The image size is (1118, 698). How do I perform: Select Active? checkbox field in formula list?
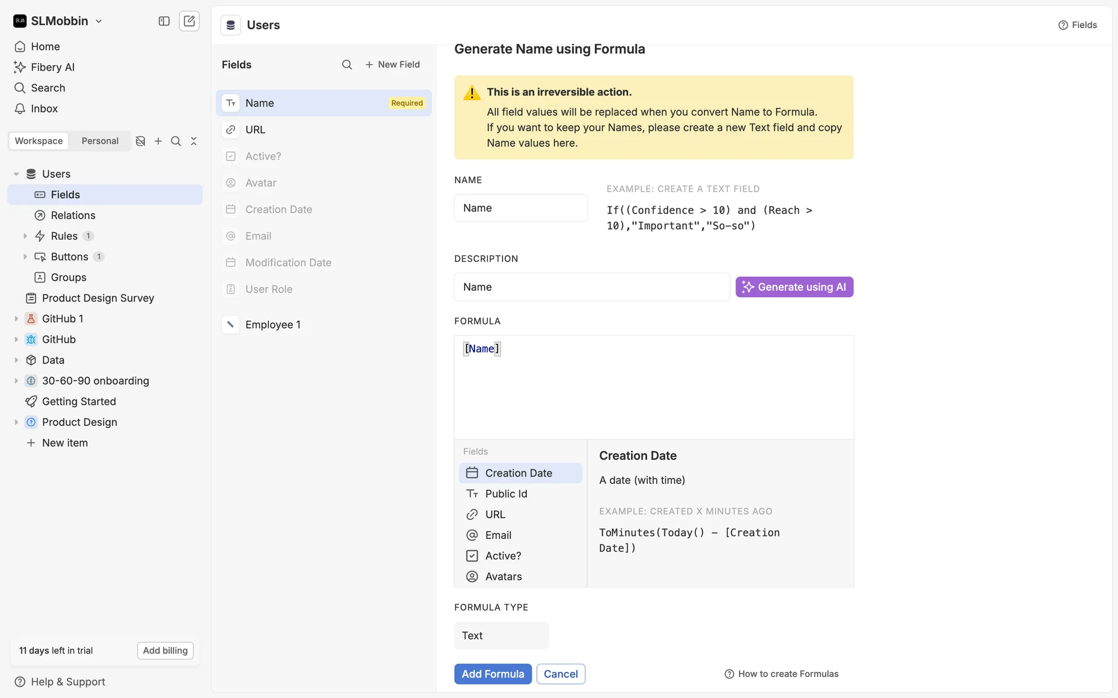503,555
